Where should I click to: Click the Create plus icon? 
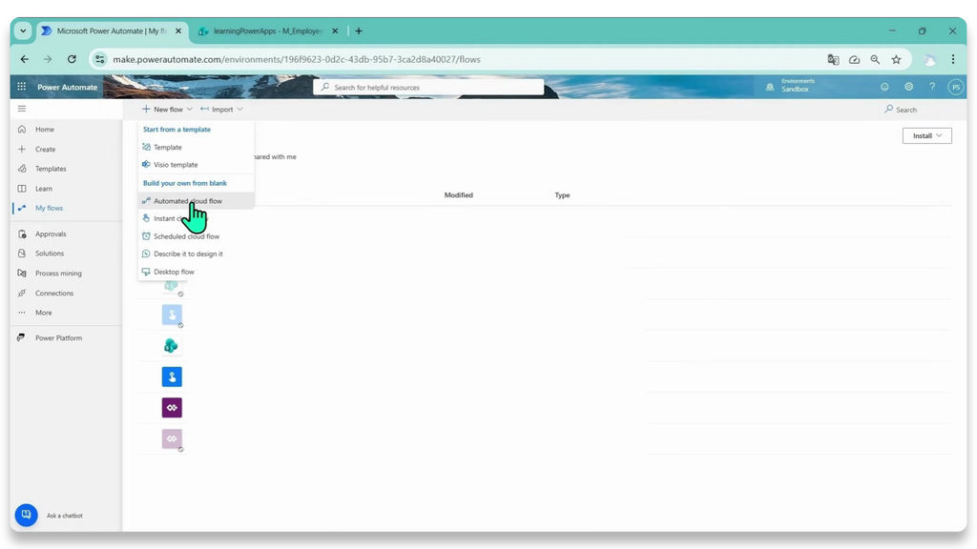pyautogui.click(x=22, y=150)
